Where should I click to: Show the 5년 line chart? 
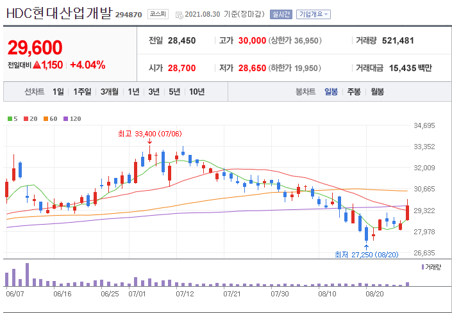(x=174, y=92)
